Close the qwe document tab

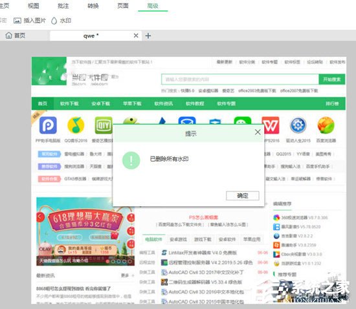(x=136, y=36)
